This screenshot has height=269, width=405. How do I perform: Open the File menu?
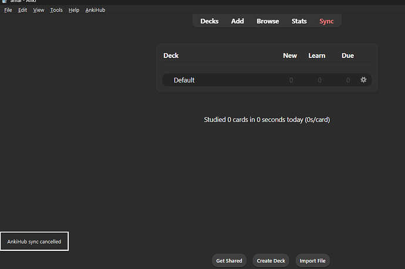click(8, 10)
